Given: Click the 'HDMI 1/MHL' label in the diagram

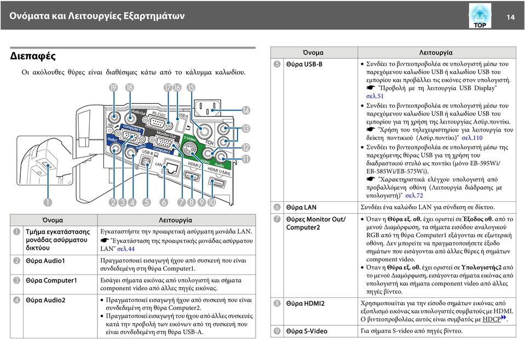Looking at the screenshot, I should click(219, 171).
